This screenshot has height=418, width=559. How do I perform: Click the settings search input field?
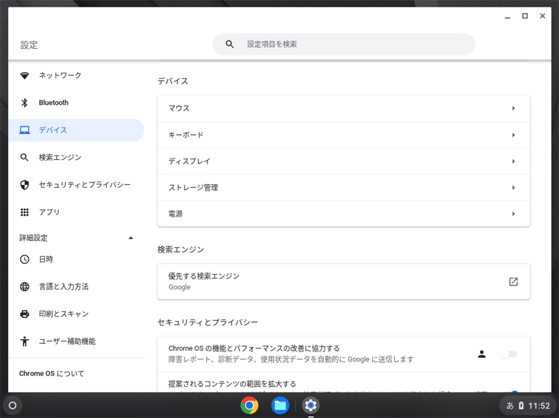coord(354,45)
